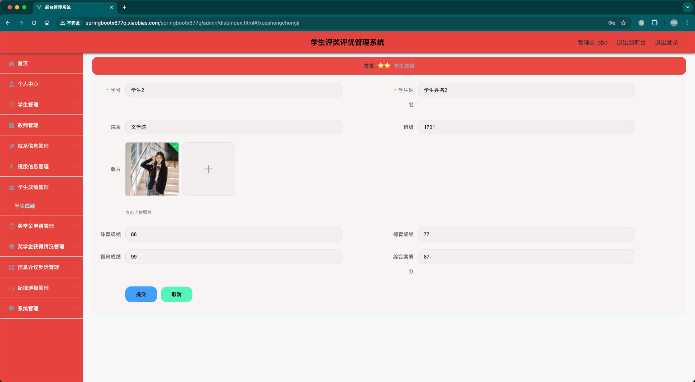Click 退出登录 in the header
Image resolution: width=695 pixels, height=382 pixels.
click(x=666, y=42)
